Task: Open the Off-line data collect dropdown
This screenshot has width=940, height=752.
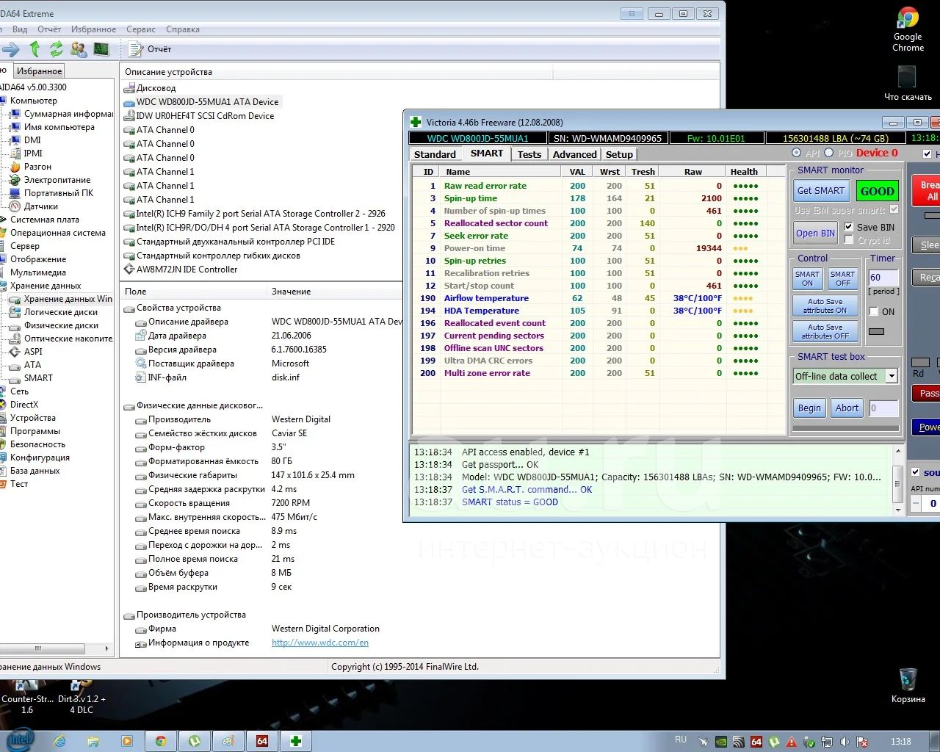Action: 892,376
